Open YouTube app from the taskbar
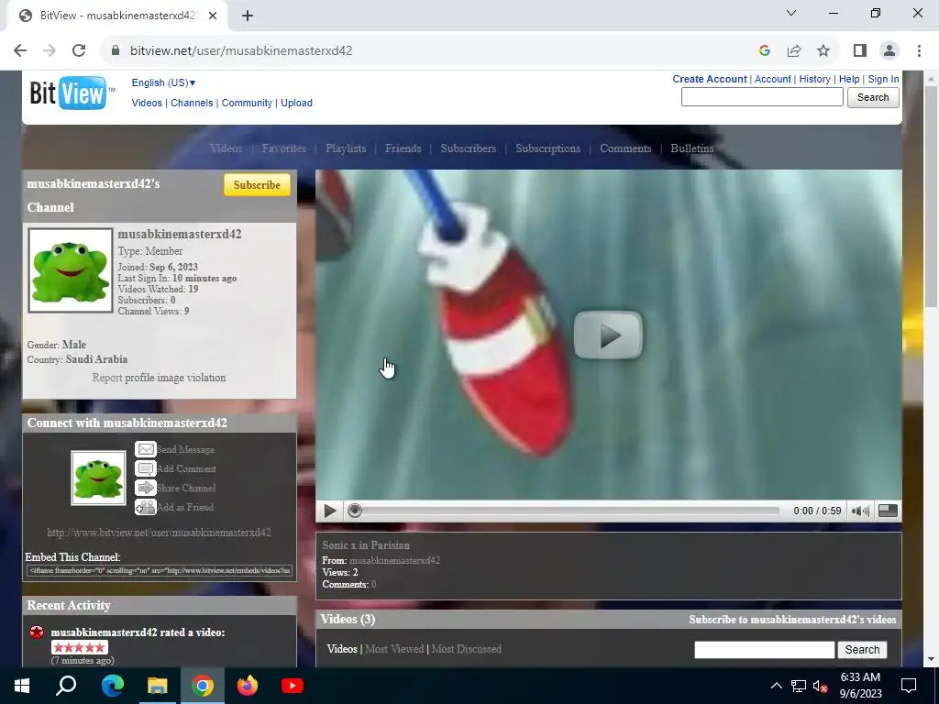Image resolution: width=939 pixels, height=704 pixels. (x=293, y=686)
